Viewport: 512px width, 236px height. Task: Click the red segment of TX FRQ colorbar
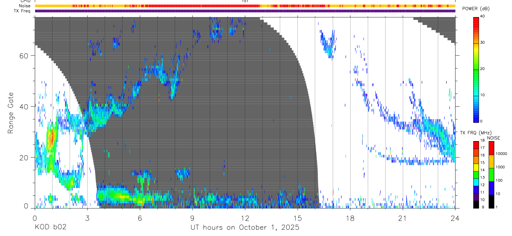[476, 144]
